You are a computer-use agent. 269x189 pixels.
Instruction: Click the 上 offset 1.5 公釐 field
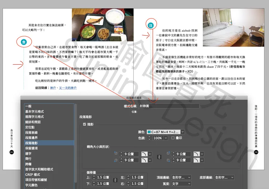(103, 177)
